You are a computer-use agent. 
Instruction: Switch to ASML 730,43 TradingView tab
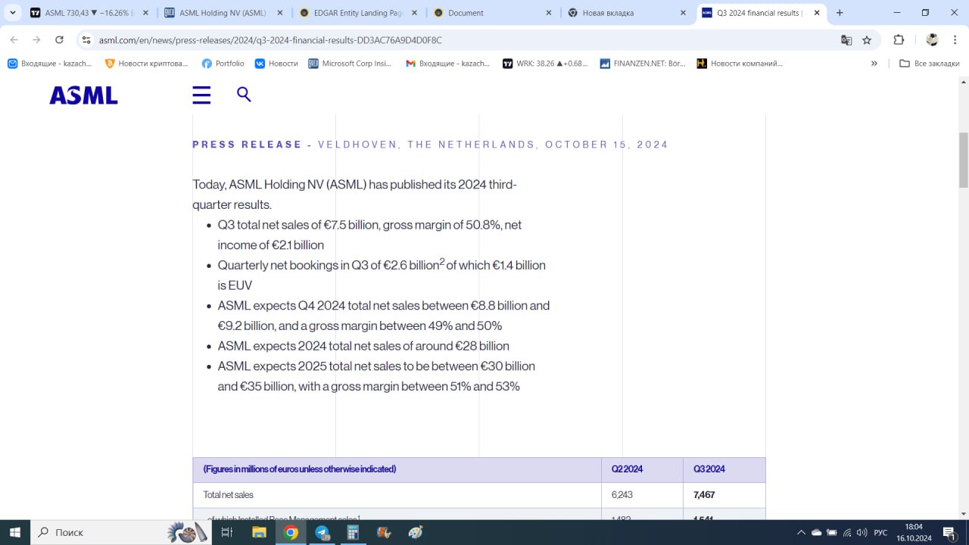coord(89,13)
